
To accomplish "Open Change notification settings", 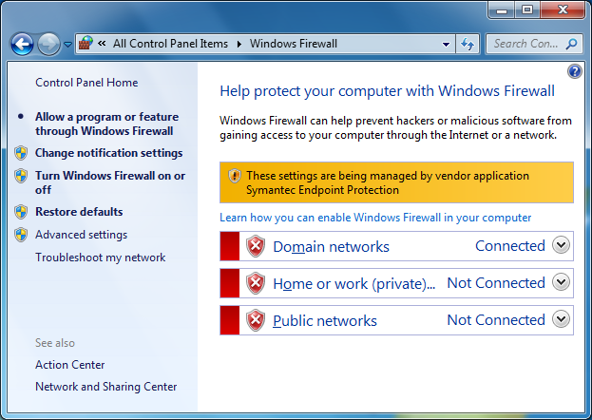I will (x=108, y=153).
